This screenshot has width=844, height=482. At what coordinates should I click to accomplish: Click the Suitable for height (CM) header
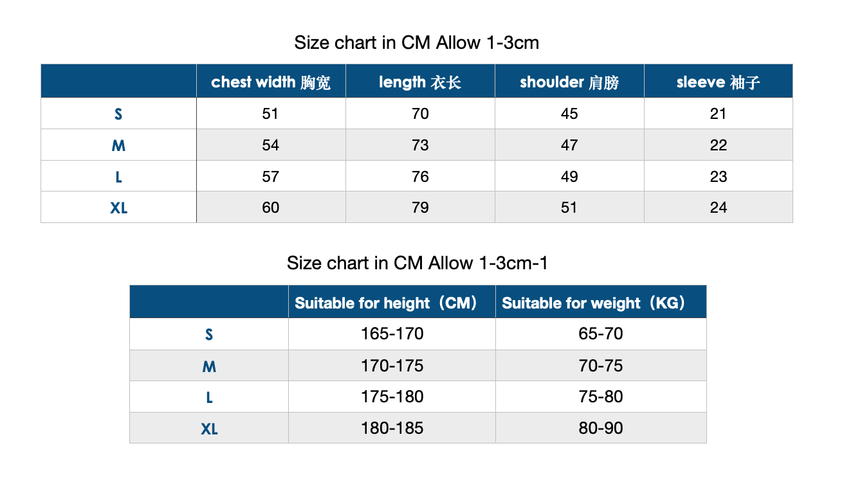click(x=392, y=302)
